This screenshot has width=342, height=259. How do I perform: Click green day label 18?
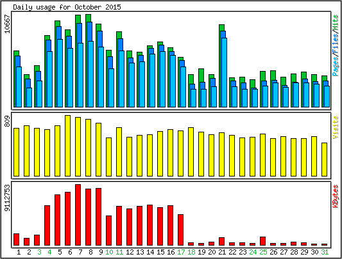pyautogui.click(x=191, y=252)
